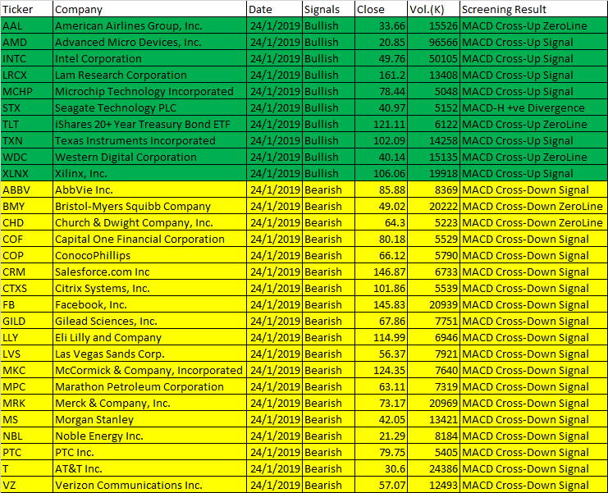608x493 pixels.
Task: Select the volume value 20969
Action: pyautogui.click(x=433, y=403)
